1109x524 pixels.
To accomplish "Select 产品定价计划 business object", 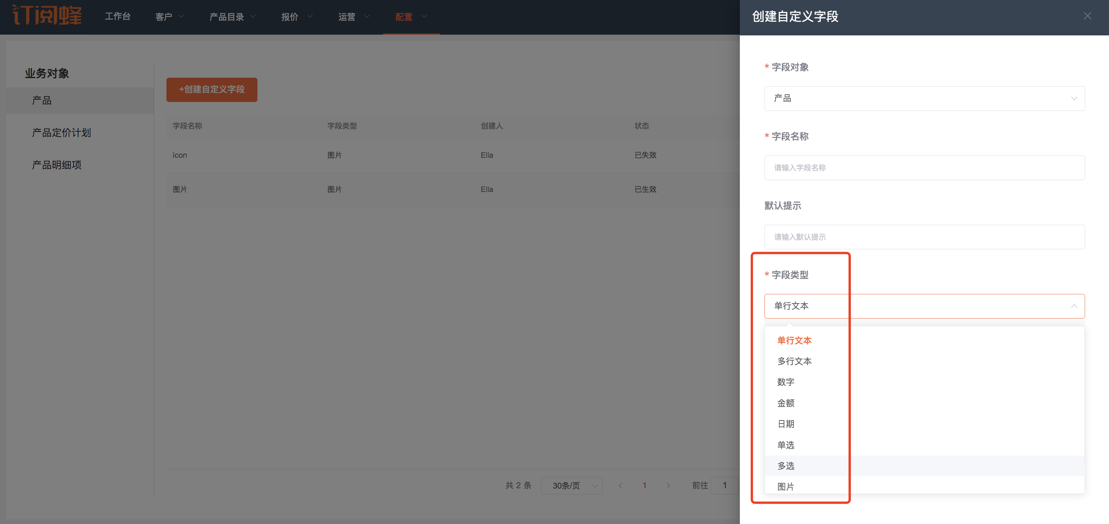I will [62, 133].
